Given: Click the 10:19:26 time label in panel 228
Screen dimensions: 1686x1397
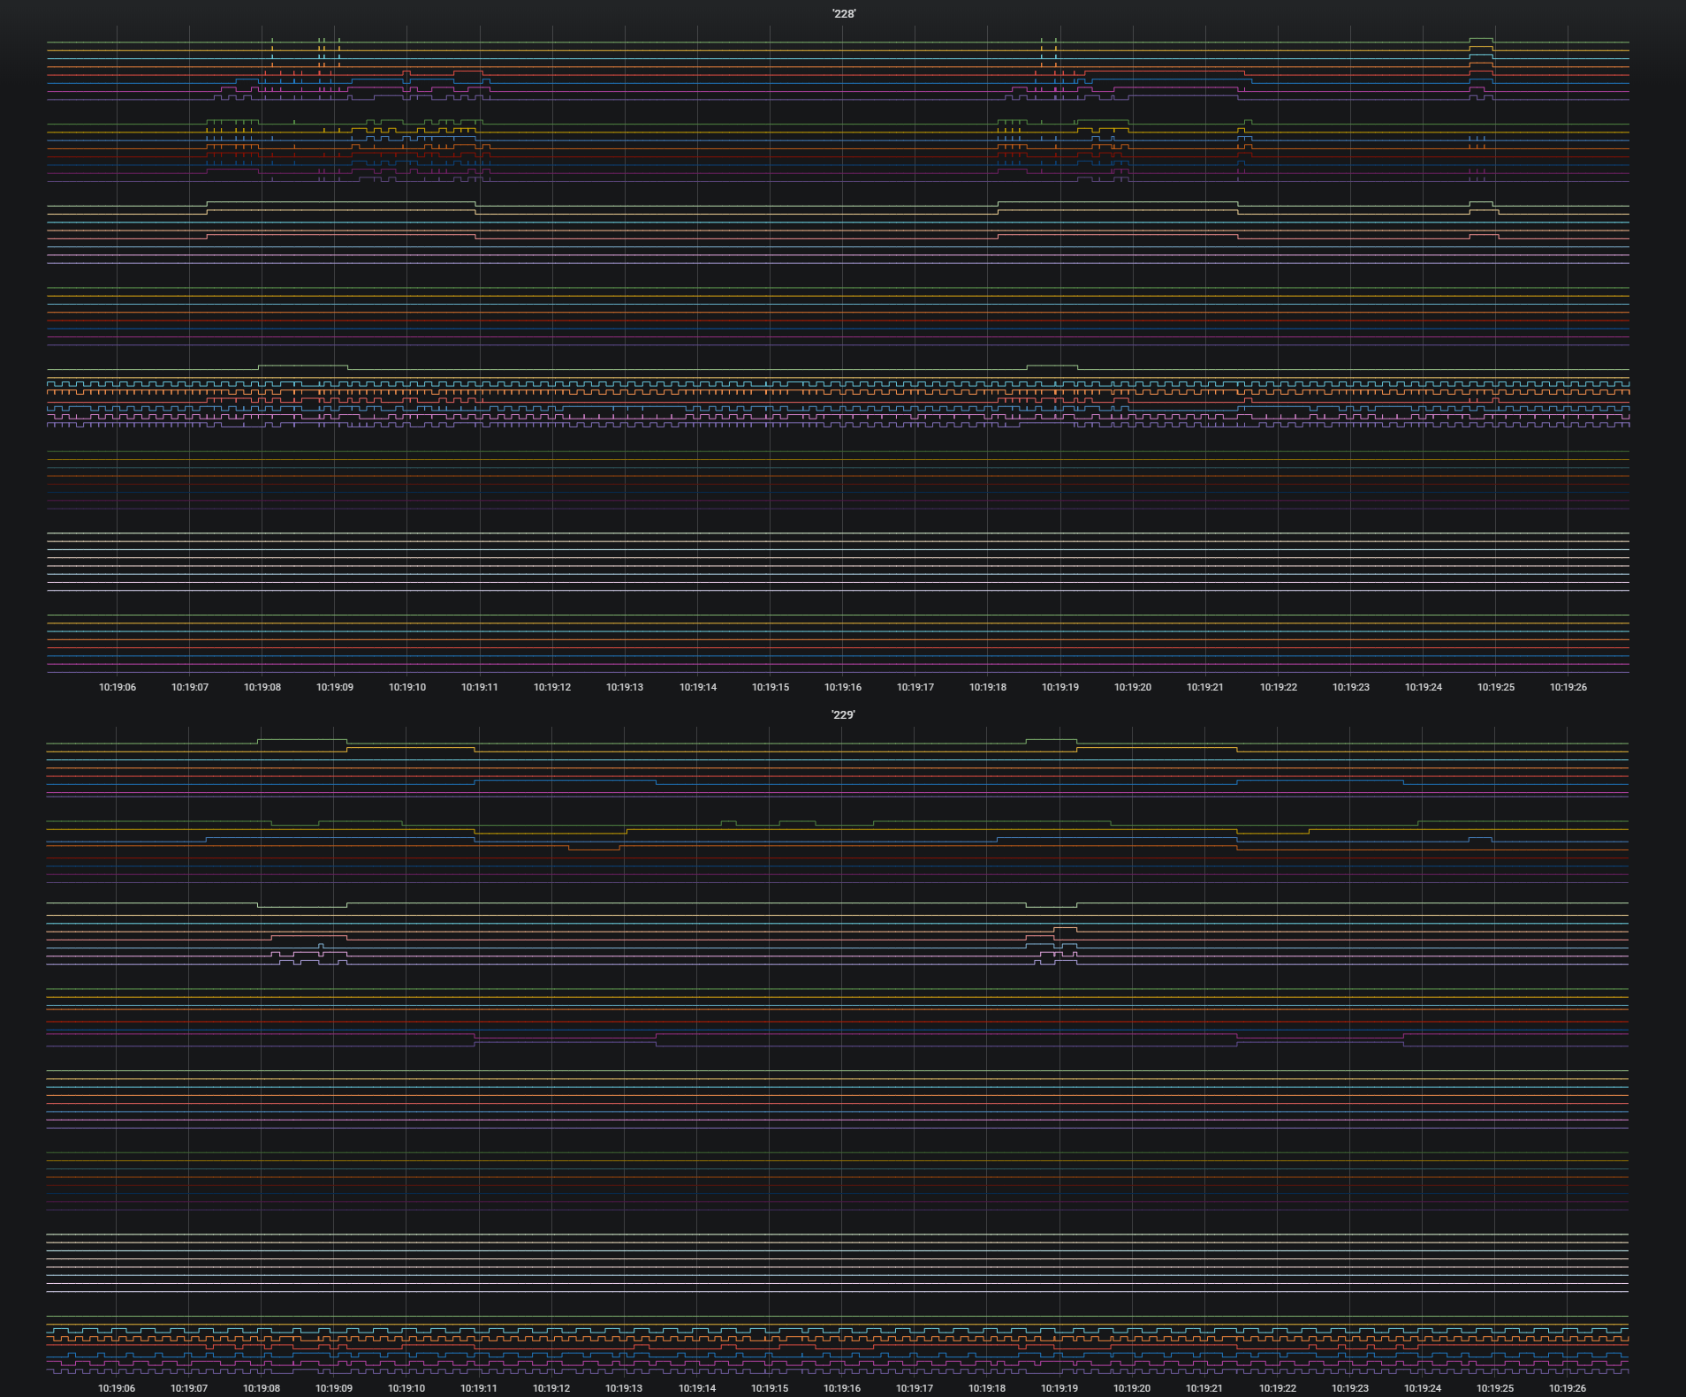Looking at the screenshot, I should coord(1568,687).
